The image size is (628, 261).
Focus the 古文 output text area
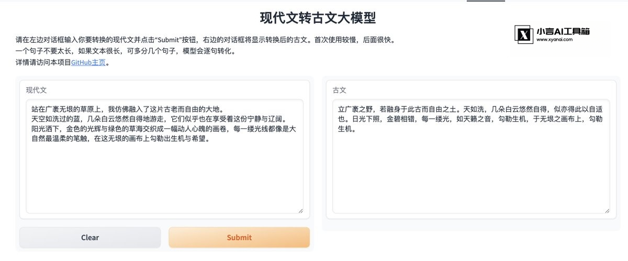[471, 156]
